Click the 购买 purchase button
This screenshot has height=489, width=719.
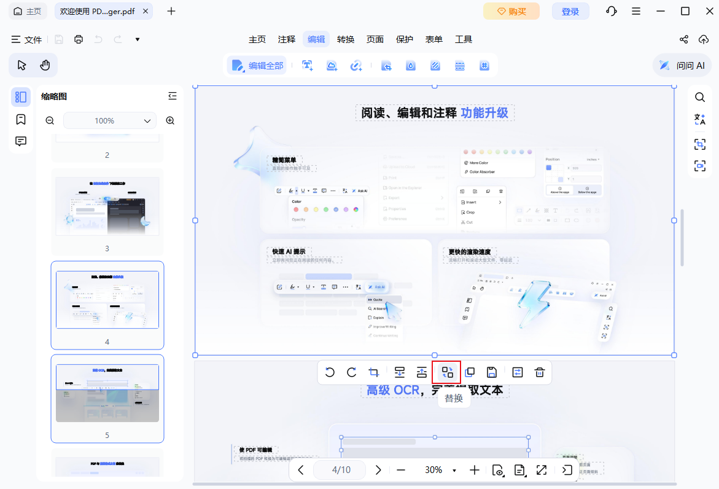[511, 12]
